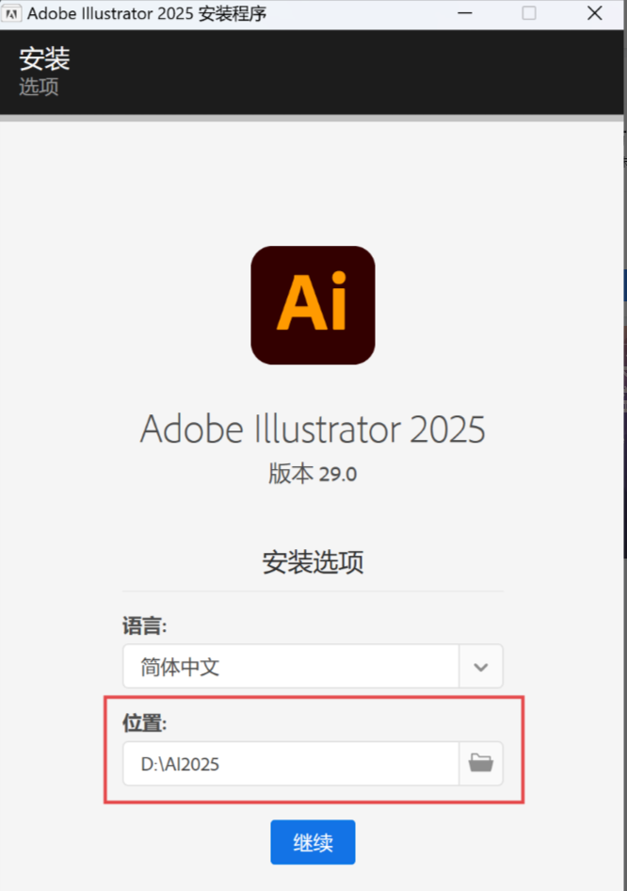Open the folder browser beside the location field
Screen dimensions: 627x891
[481, 764]
